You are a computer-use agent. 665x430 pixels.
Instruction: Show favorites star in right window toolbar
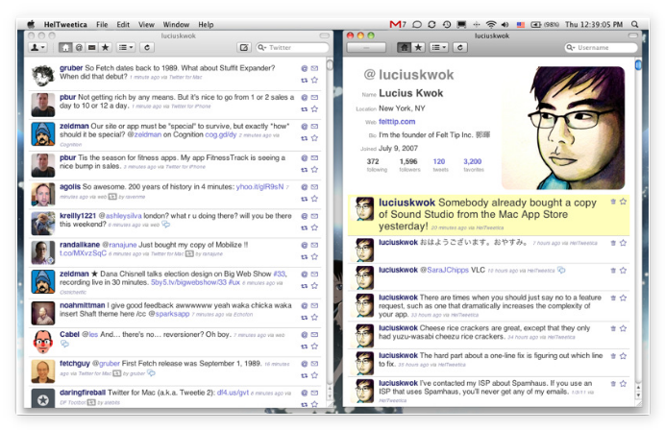click(x=418, y=47)
